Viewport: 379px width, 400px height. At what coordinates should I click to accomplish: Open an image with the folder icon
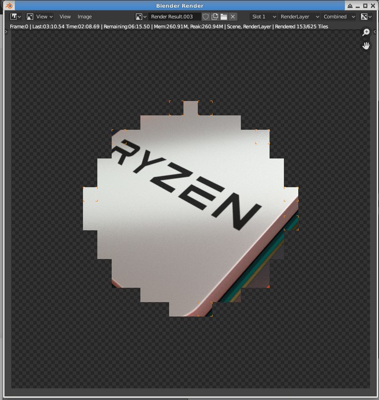pos(224,17)
